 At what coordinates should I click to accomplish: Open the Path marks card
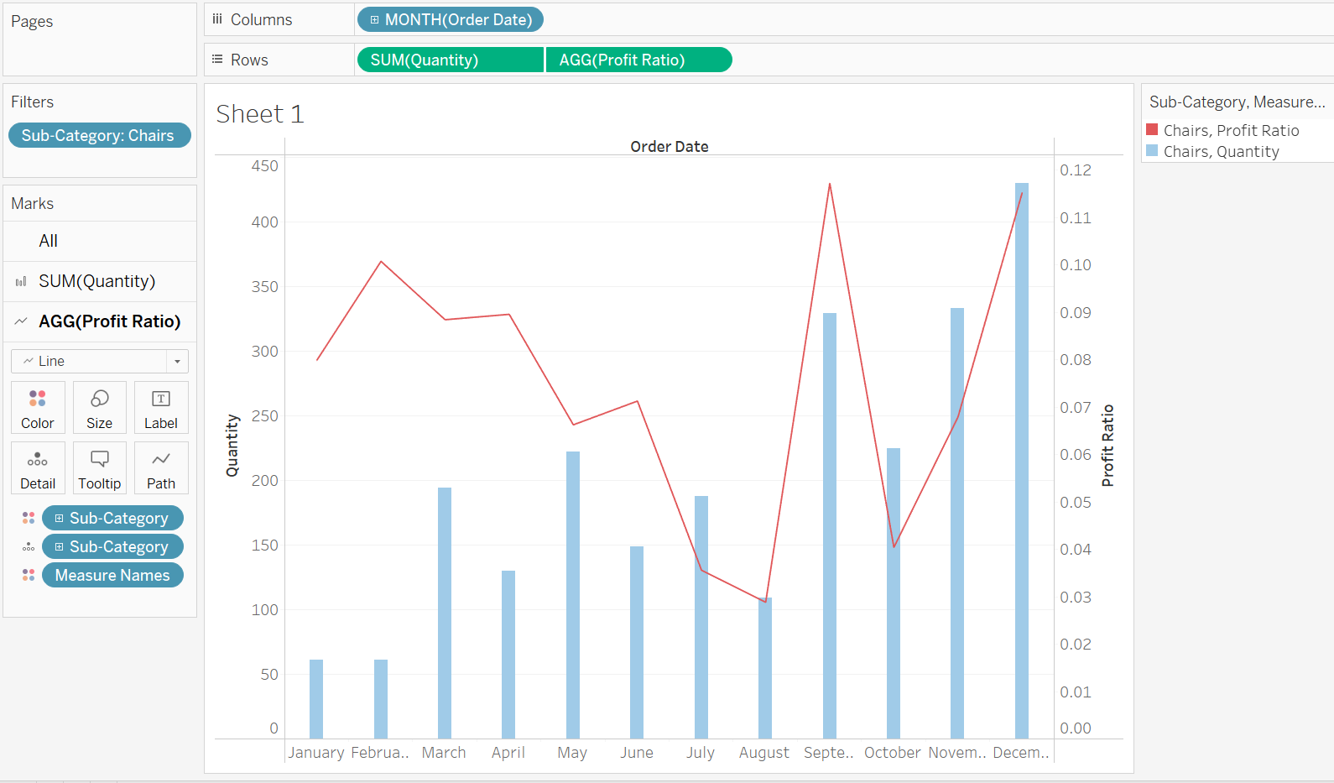[160, 468]
